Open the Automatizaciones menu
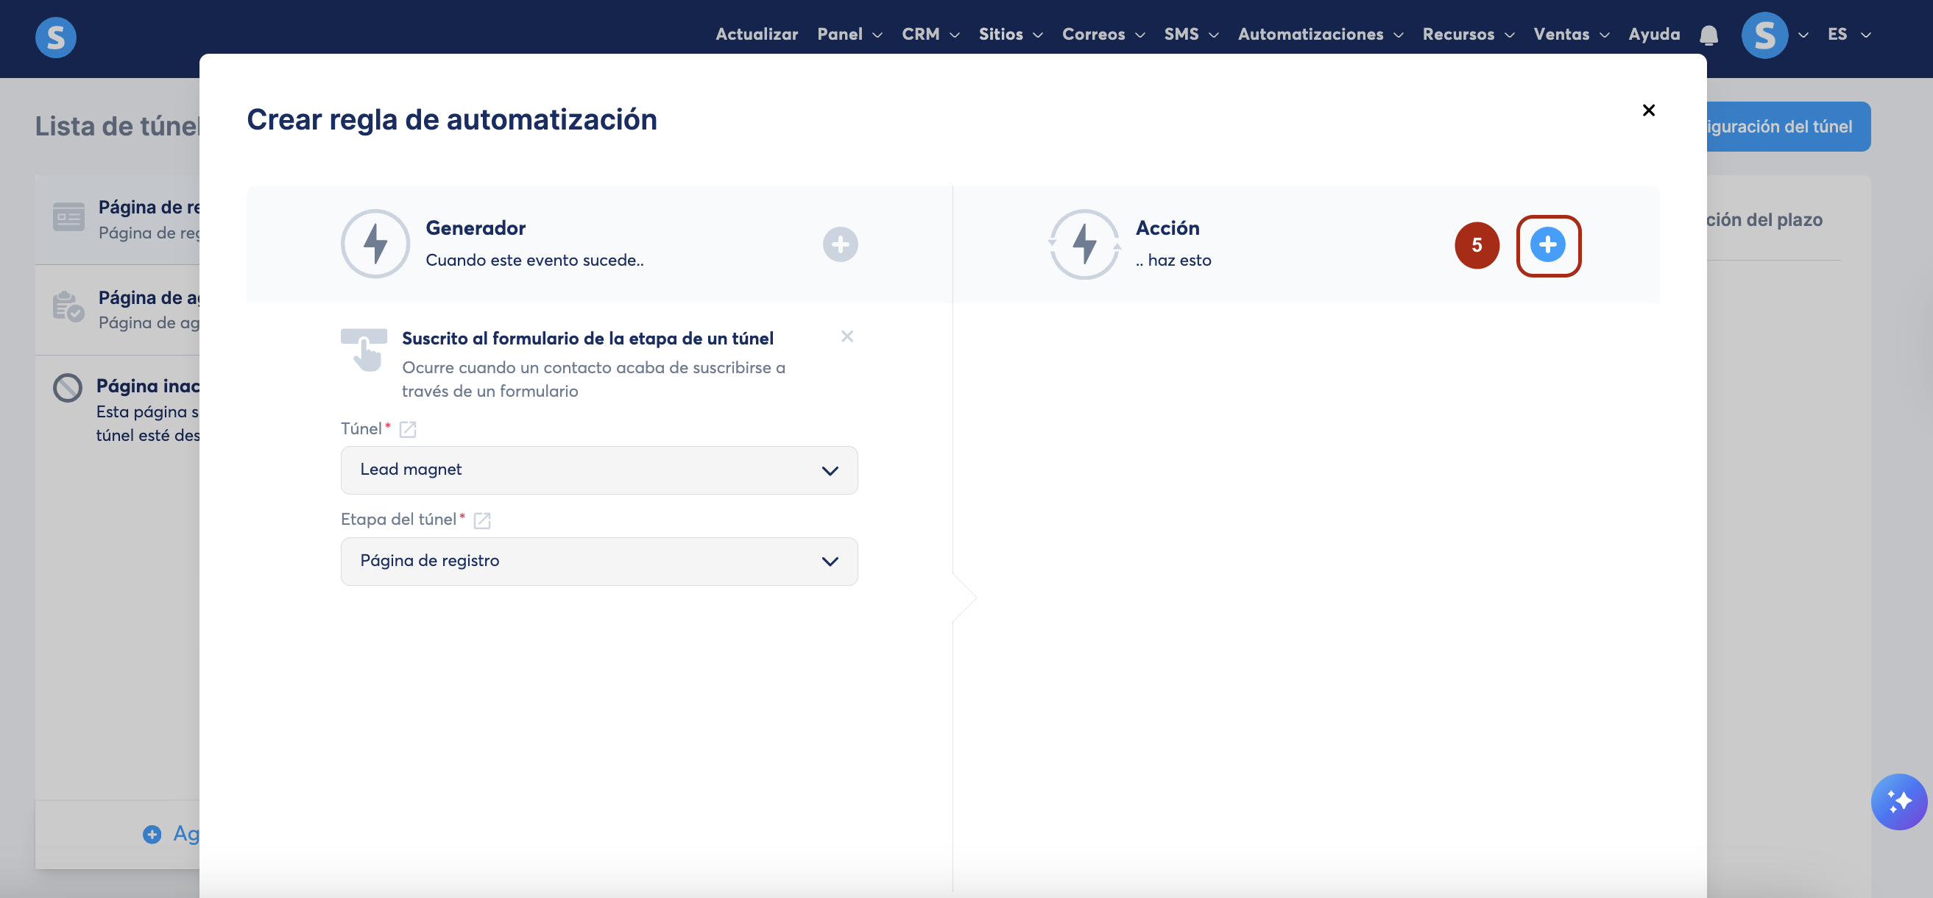Screen dimensions: 1933x898 pyautogui.click(x=1319, y=35)
